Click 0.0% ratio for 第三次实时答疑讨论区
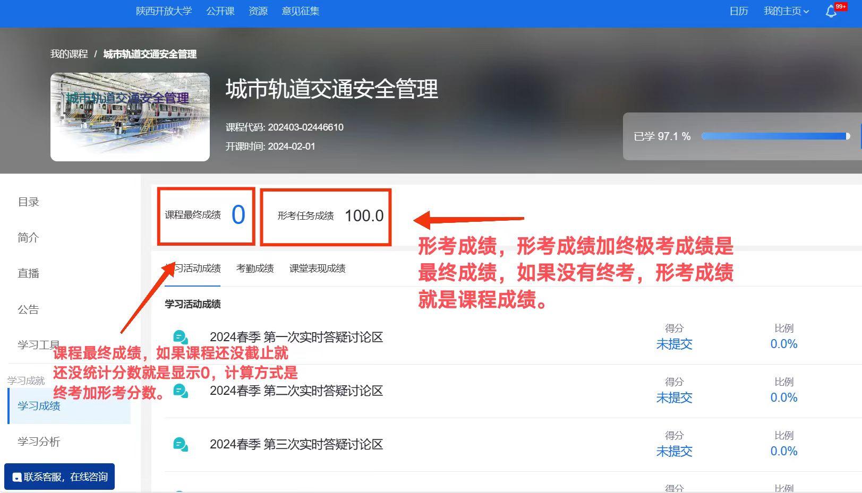The image size is (862, 493). coord(784,451)
